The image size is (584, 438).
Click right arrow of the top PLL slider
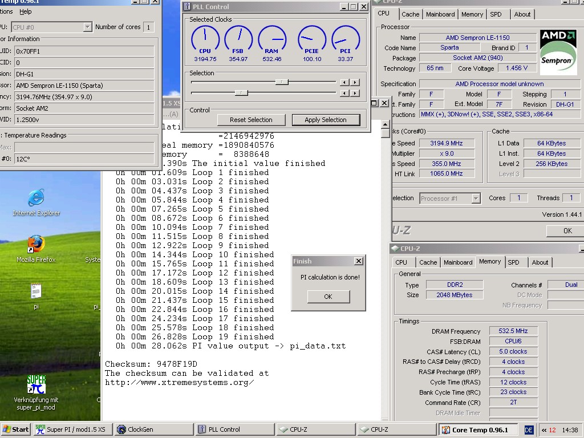(x=355, y=82)
